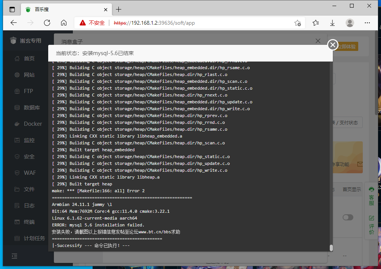This screenshot has width=381, height=269.
Task: Click the WAF shield icon
Action: tap(17, 173)
